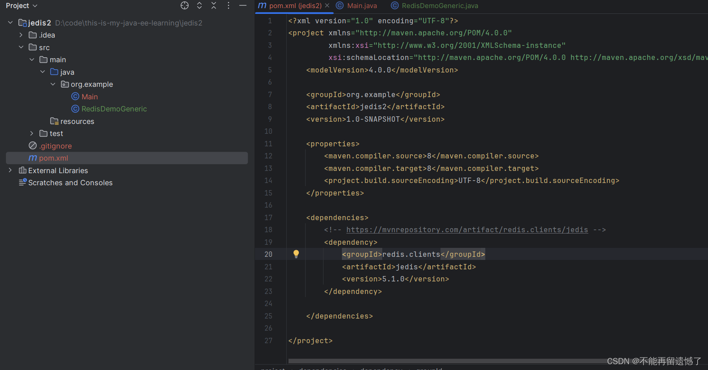Open the Project panel options (three dots)
708x370 pixels.
229,5
